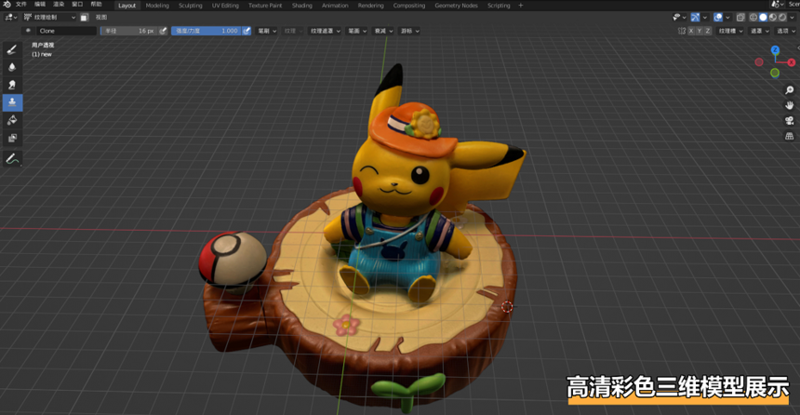The height and width of the screenshot is (415, 800).
Task: Switch to material preview shading
Action: click(772, 18)
